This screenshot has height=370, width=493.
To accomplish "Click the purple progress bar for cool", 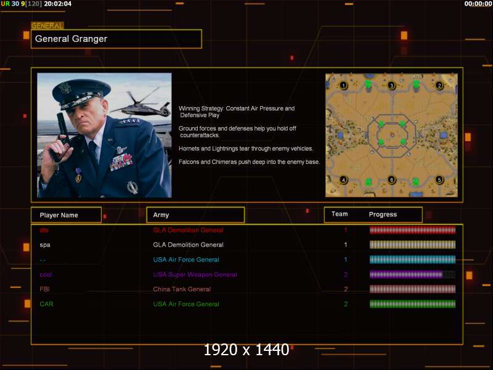I will [412, 274].
